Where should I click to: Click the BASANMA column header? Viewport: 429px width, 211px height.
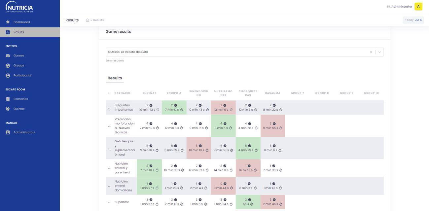pyautogui.click(x=273, y=93)
